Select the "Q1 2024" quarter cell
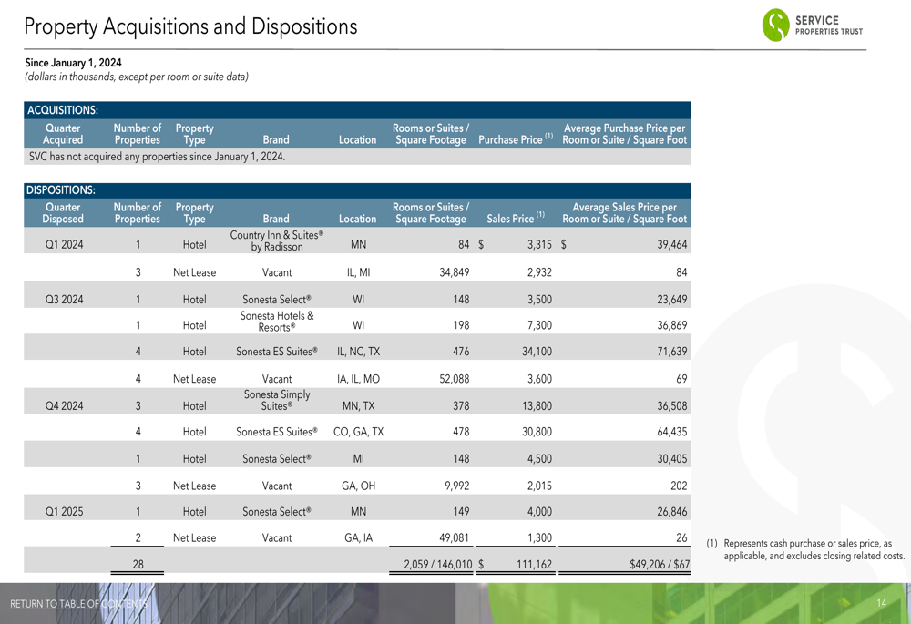 64,245
